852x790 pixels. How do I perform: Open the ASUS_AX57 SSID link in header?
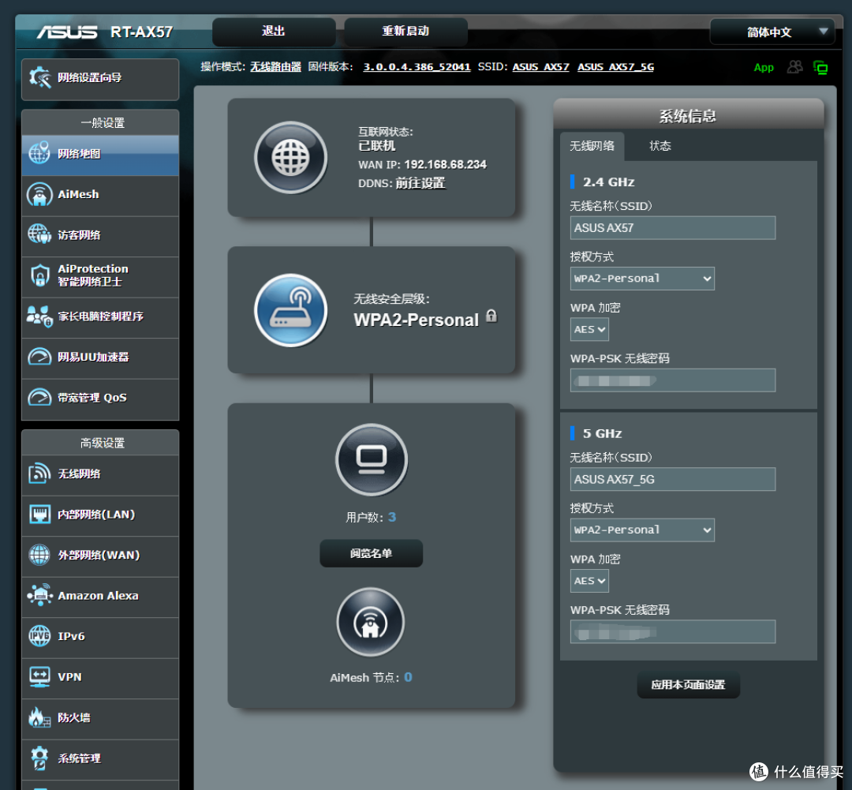(x=540, y=67)
